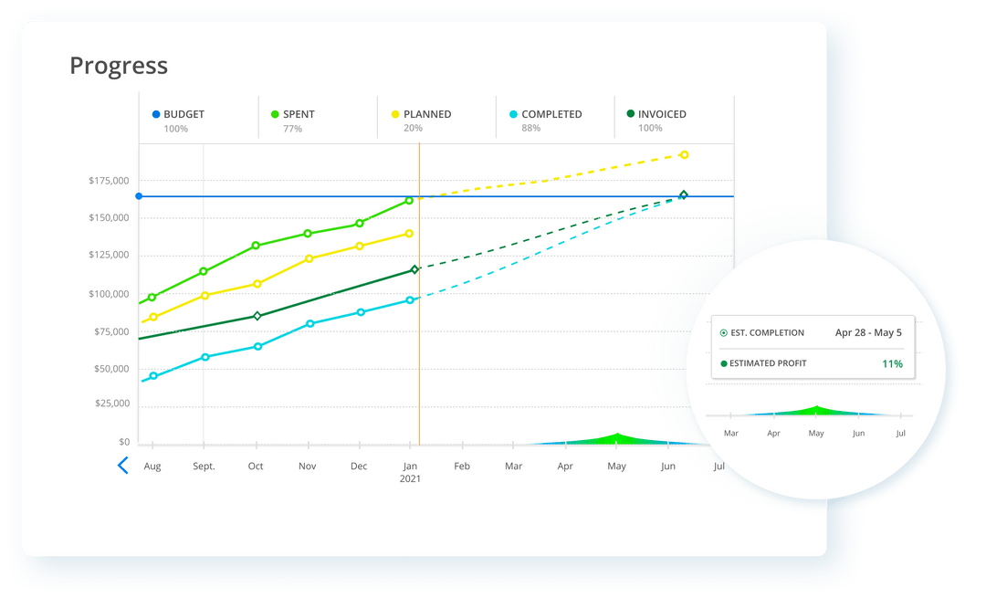Image resolution: width=986 pixels, height=598 pixels.
Task: Select the Planned data point at Nov
Action: tap(309, 258)
